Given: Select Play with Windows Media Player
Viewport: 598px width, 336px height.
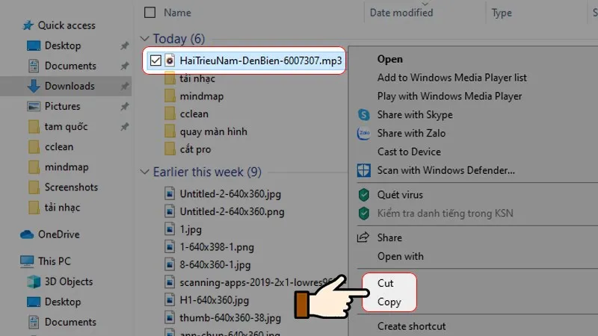Looking at the screenshot, I should coord(449,96).
